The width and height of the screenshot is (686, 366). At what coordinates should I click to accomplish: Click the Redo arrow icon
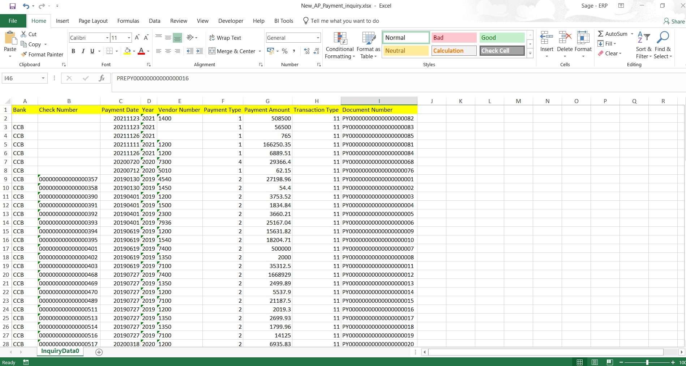tap(42, 6)
